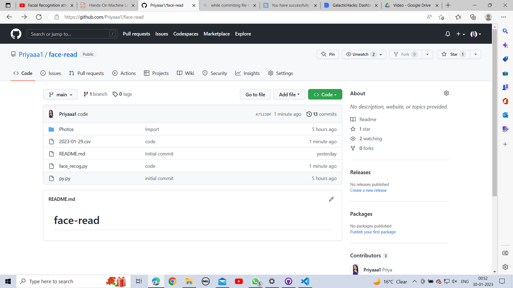Open Visual Studio Code from the taskbar
The image size is (513, 288).
[x=305, y=281]
